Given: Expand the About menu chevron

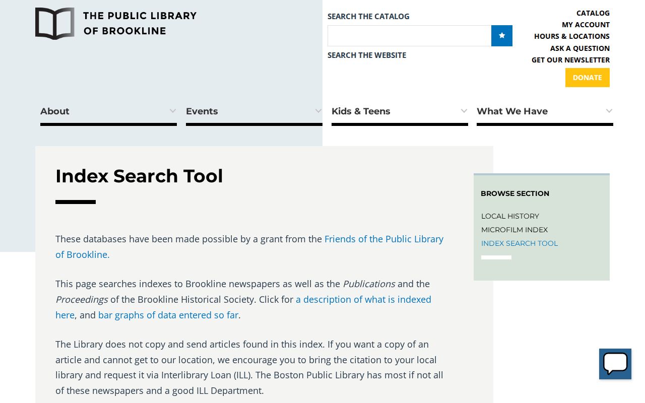Looking at the screenshot, I should click(173, 111).
